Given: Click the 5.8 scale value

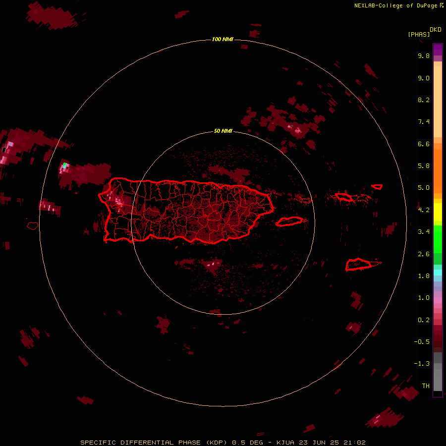Looking at the screenshot, I should 424,166.
